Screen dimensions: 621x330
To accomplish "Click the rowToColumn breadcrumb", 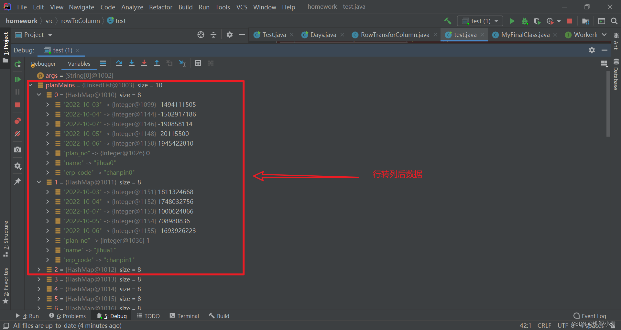I will pos(81,21).
